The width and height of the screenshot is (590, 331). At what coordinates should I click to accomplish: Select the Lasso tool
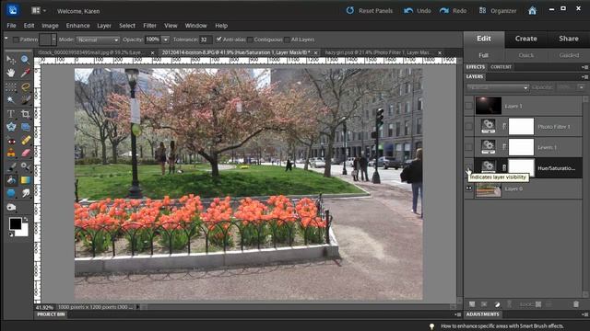(x=25, y=86)
